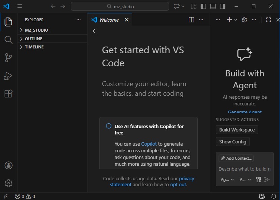Image resolution: width=280 pixels, height=200 pixels.
Task: Expand the TIMELINE section
Action: pyautogui.click(x=52, y=47)
